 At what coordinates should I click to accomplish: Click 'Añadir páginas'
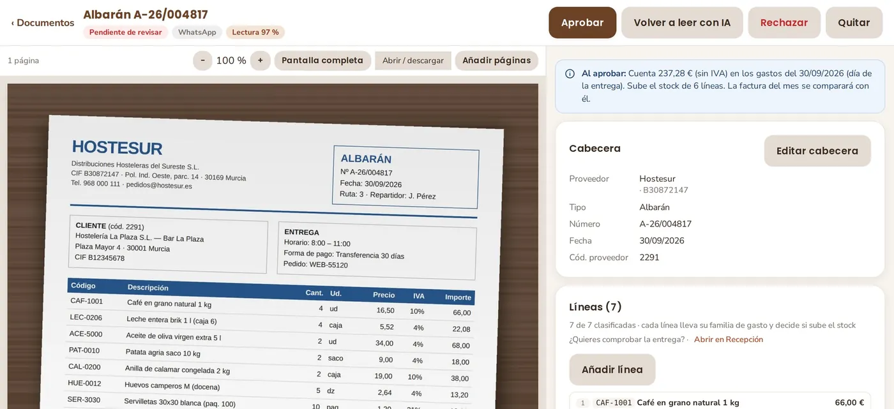coord(497,61)
